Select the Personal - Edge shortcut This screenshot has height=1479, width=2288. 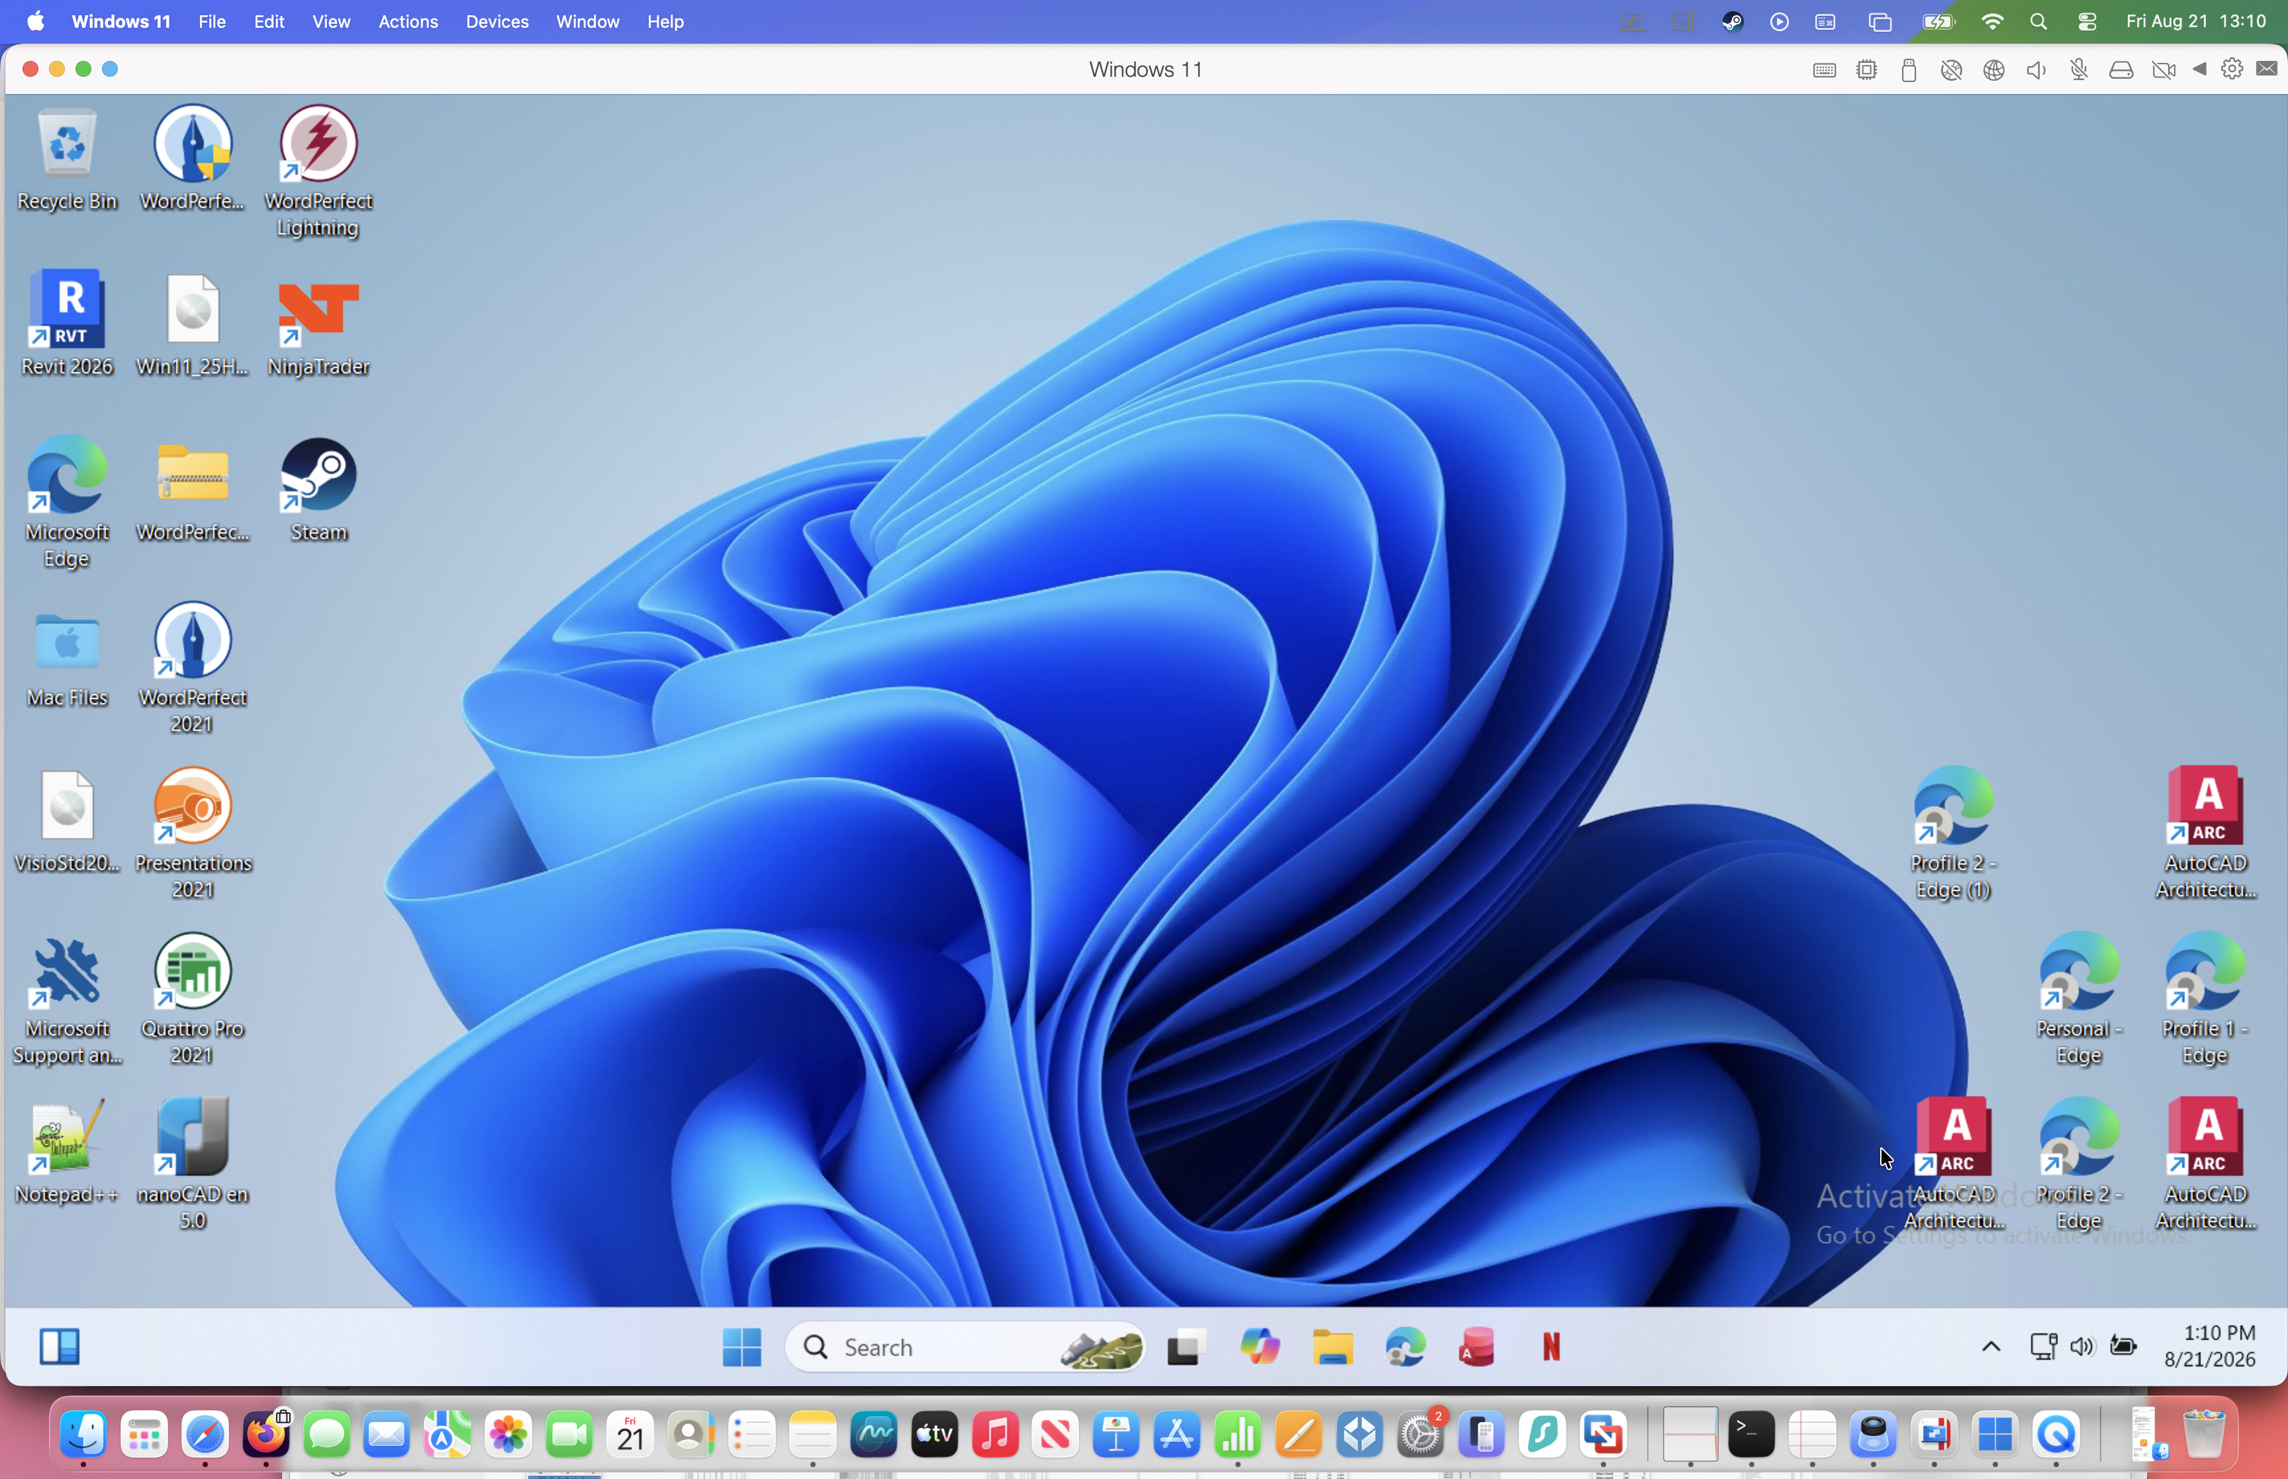point(2079,1000)
